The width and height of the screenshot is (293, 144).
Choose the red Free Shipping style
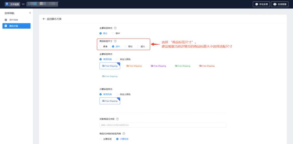[207, 66]
